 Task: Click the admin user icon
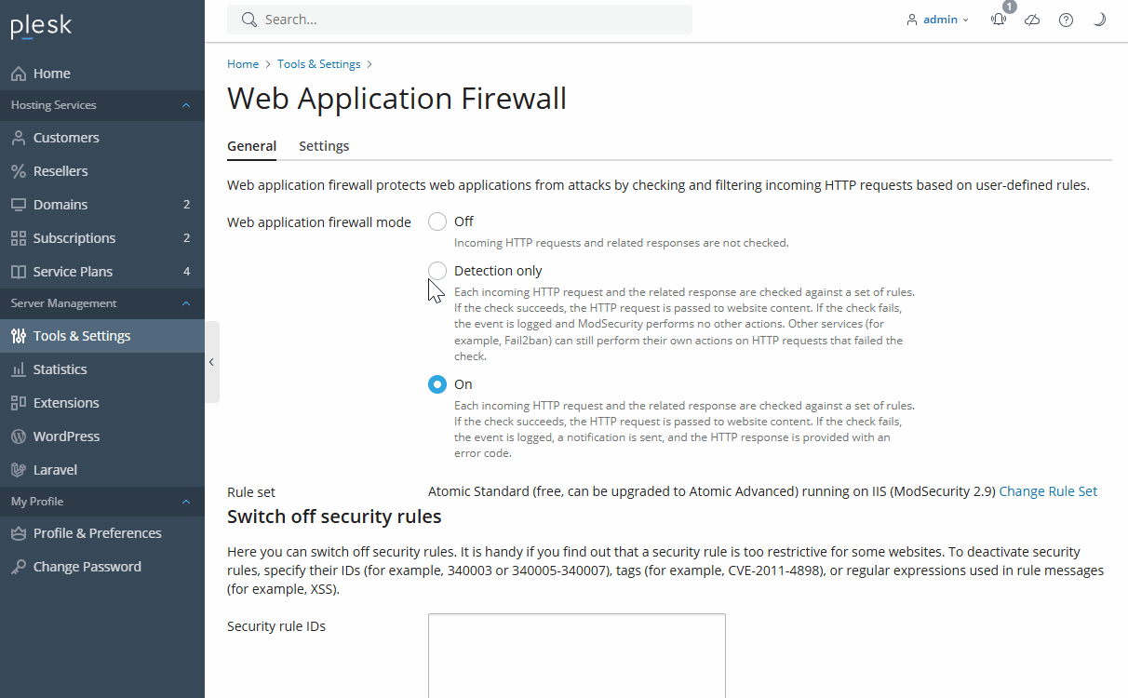(x=912, y=20)
